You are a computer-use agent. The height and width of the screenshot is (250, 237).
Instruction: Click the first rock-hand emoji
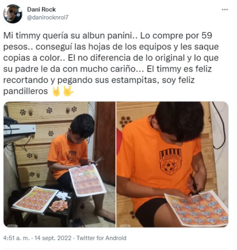(x=57, y=92)
